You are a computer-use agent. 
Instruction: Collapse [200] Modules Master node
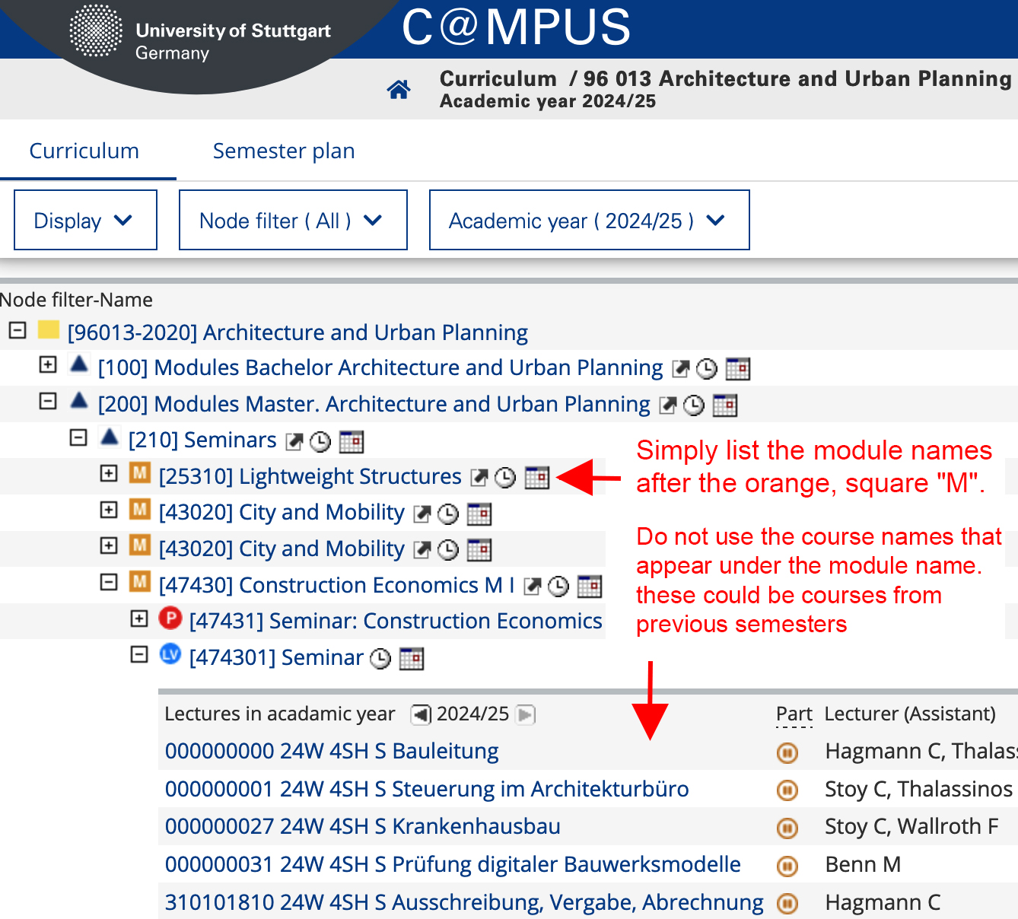coord(48,401)
